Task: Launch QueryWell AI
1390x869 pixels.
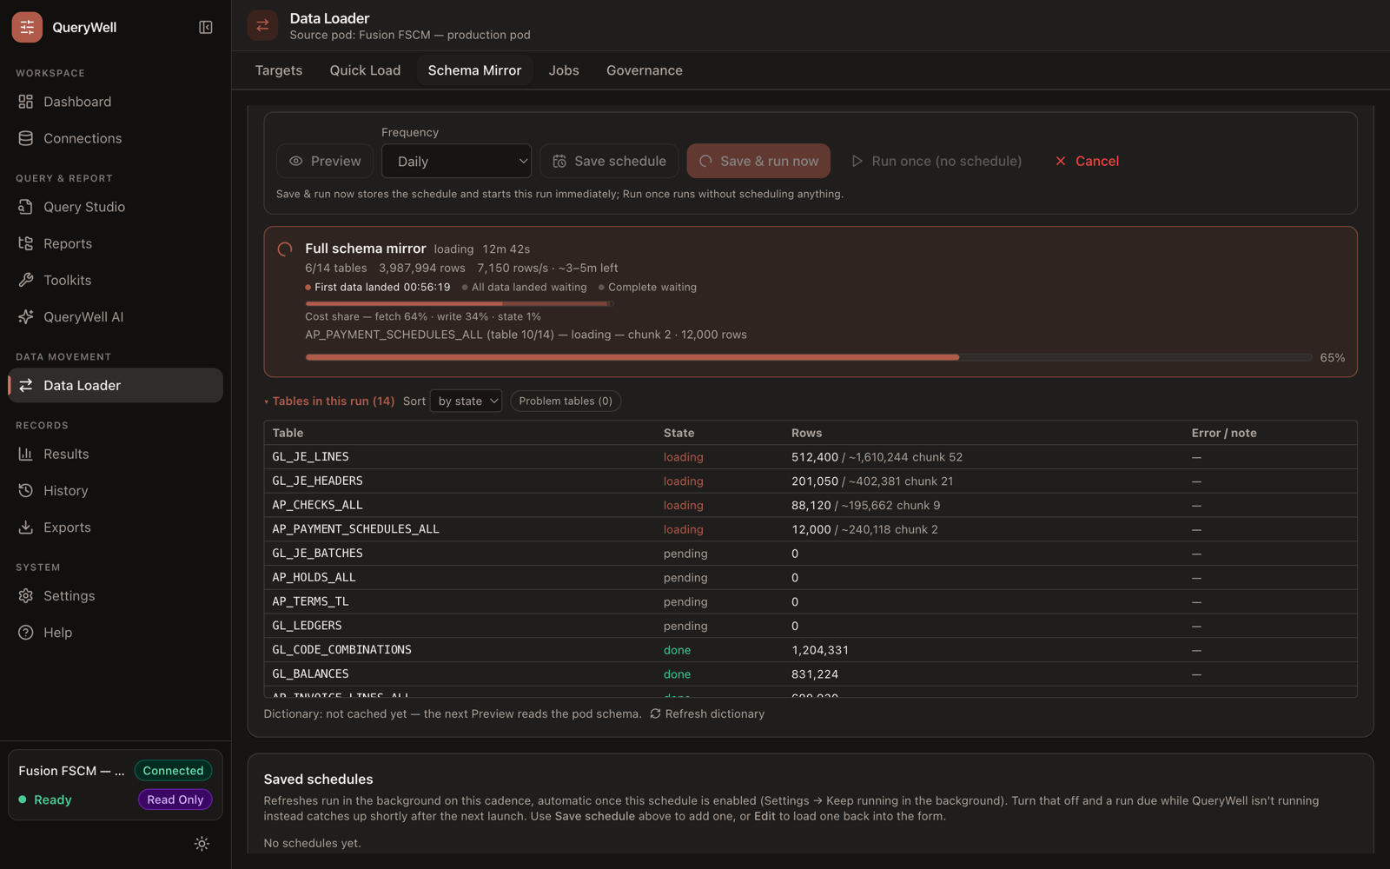Action: click(x=115, y=316)
